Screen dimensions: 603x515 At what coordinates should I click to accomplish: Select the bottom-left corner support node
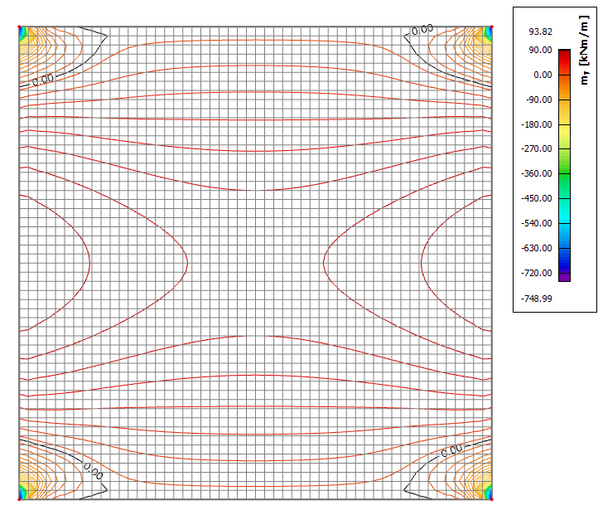pos(20,499)
